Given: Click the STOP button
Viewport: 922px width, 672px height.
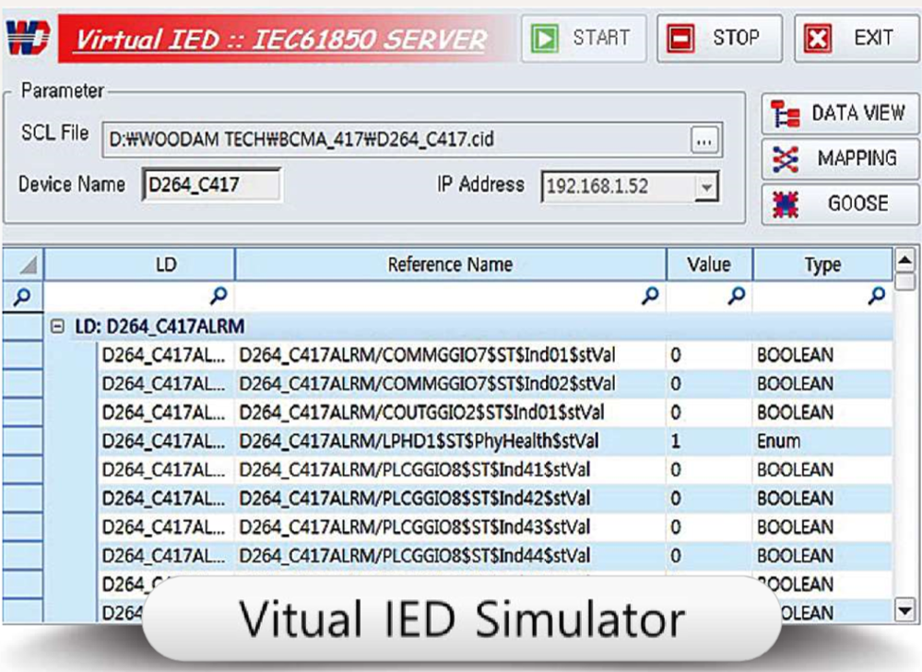Looking at the screenshot, I should point(719,39).
